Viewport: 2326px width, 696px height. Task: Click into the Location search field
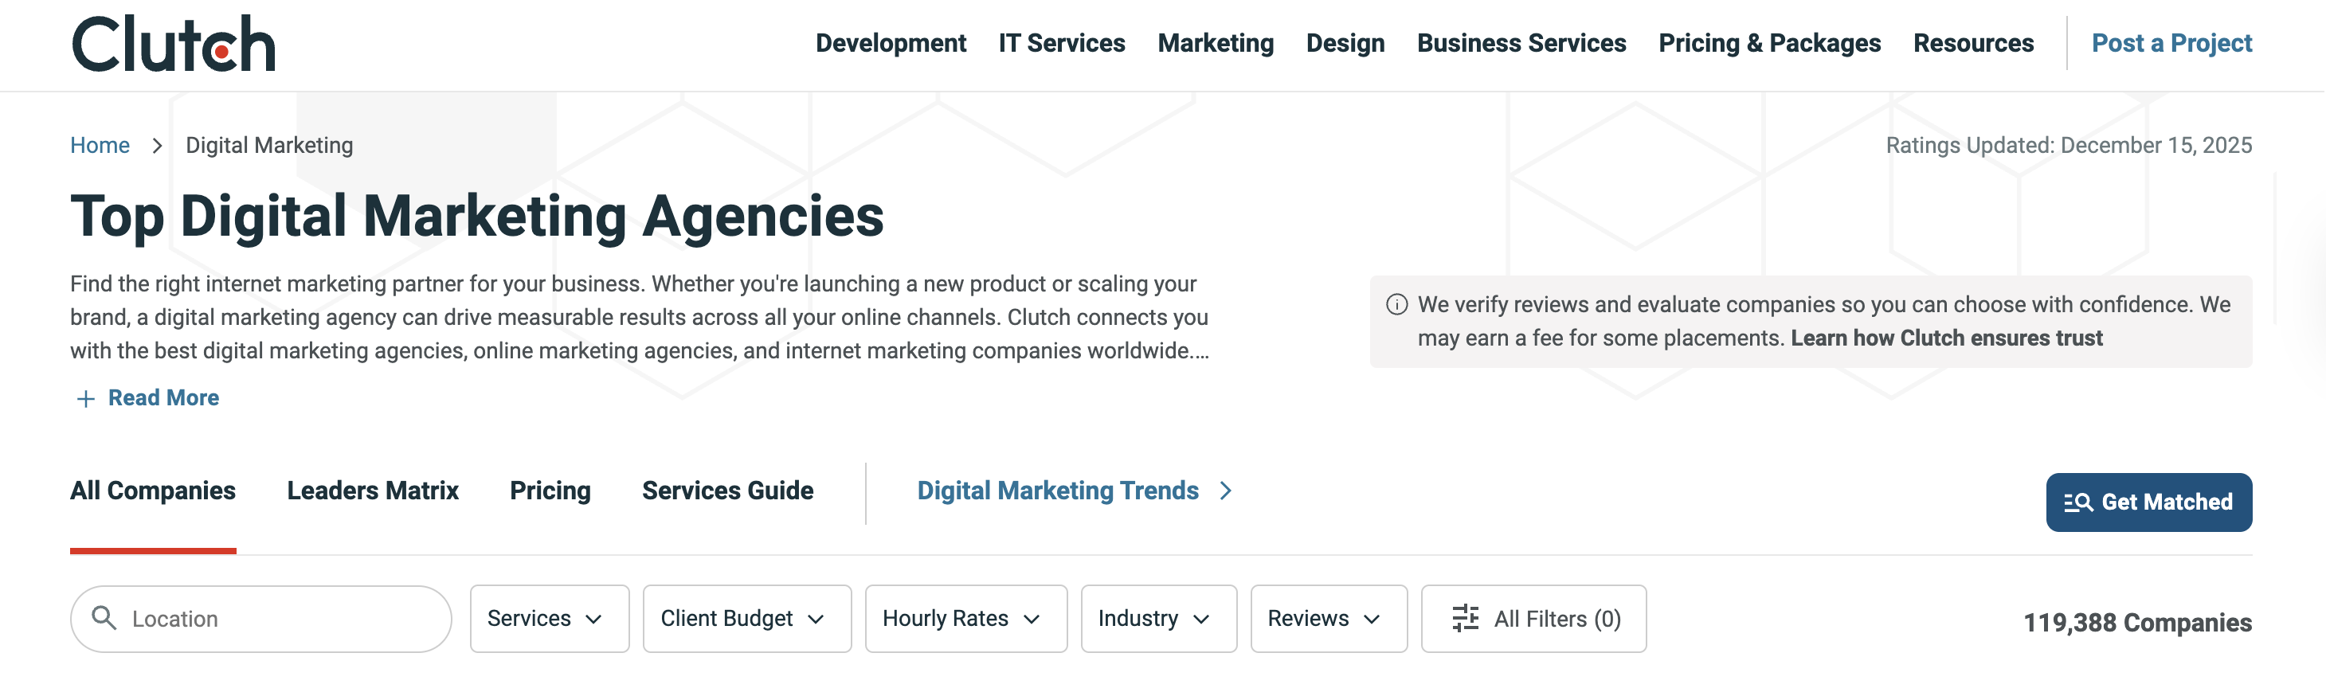(x=261, y=619)
